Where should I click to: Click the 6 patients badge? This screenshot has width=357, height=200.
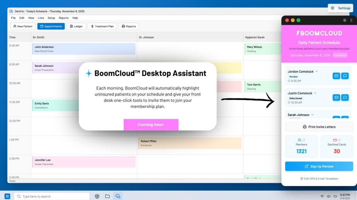pyautogui.click(x=340, y=55)
